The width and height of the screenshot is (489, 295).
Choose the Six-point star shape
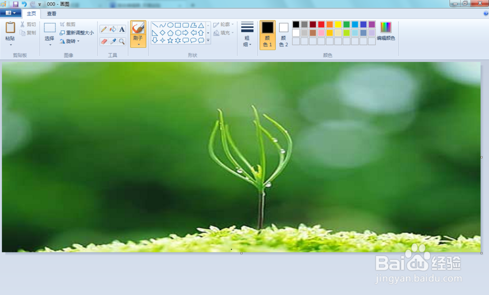click(x=178, y=40)
